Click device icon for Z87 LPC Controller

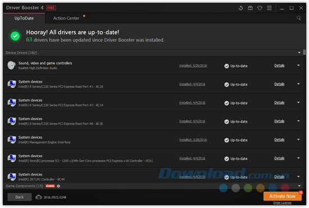12,177
